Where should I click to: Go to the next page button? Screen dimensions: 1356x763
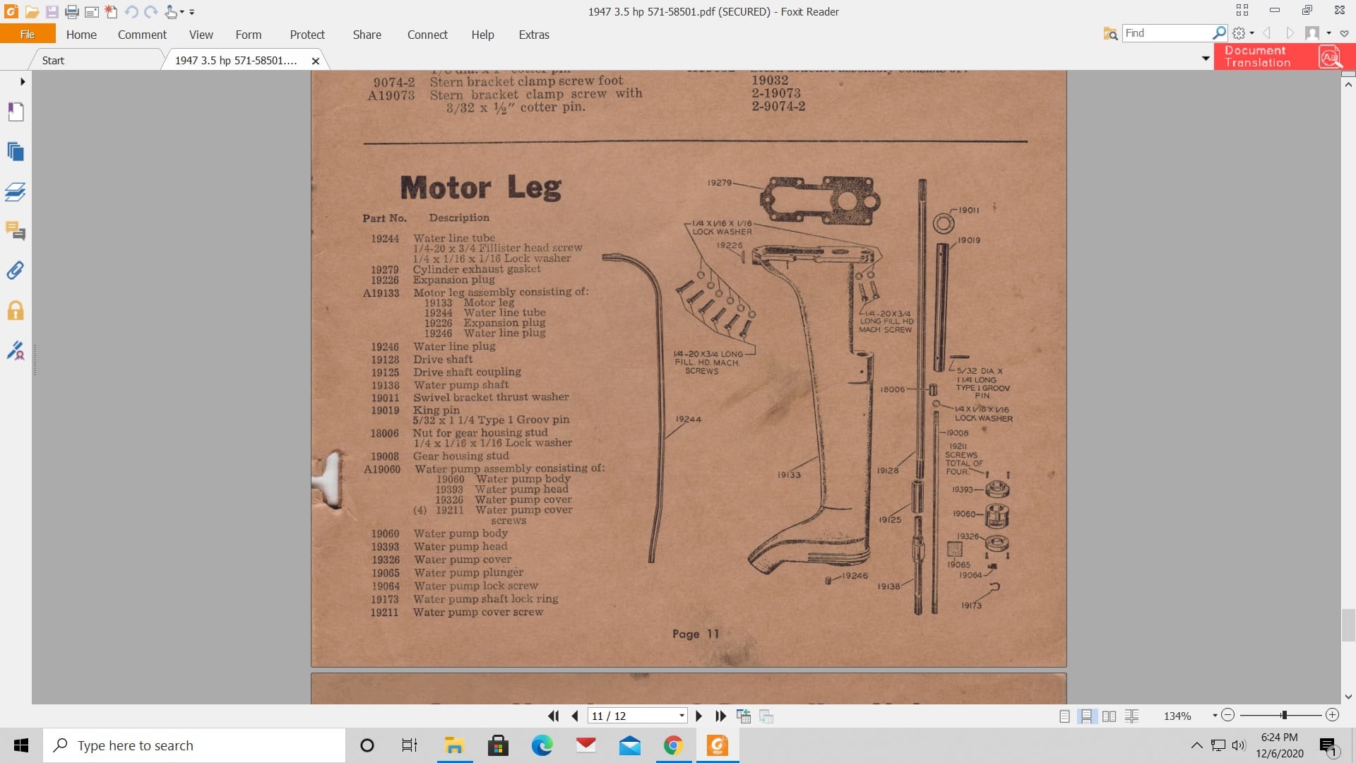point(699,716)
